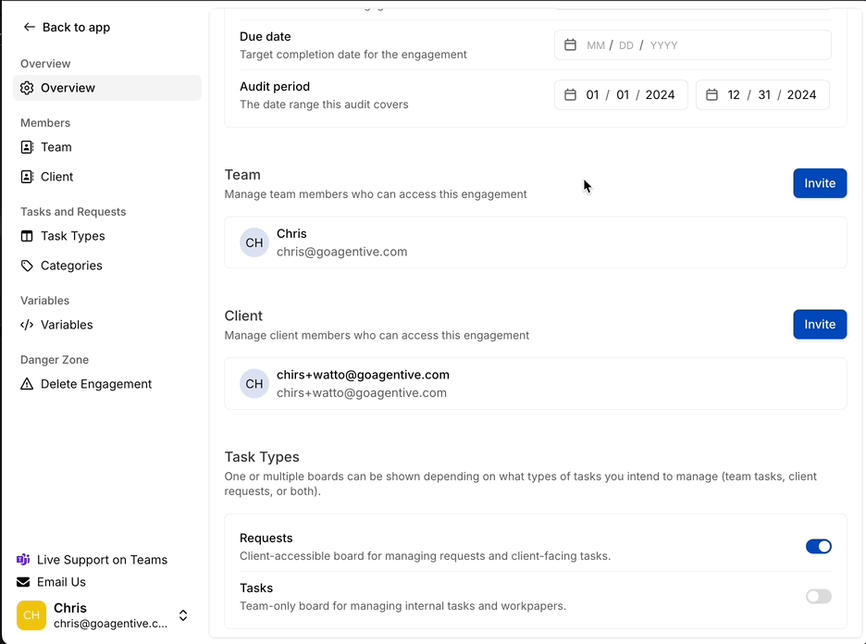
Task: Select the chirs+watto client member row
Action: click(535, 384)
